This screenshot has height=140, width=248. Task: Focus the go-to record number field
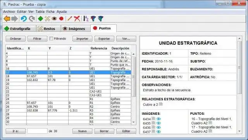[x=37, y=131]
